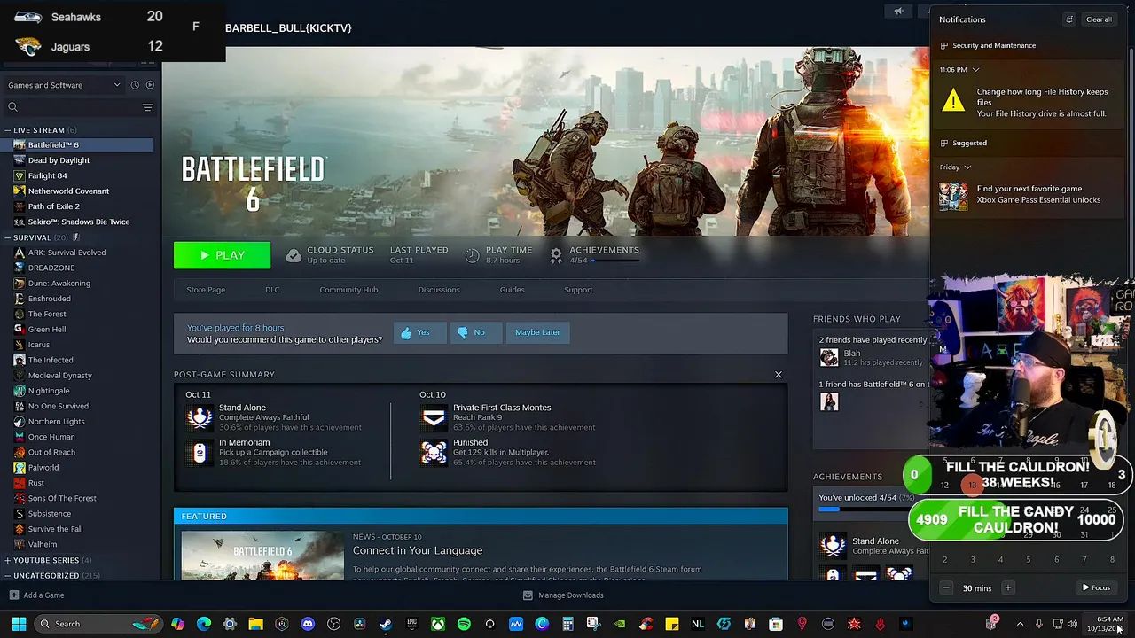This screenshot has width=1135, height=638.
Task: Open the Support tab
Action: click(578, 290)
